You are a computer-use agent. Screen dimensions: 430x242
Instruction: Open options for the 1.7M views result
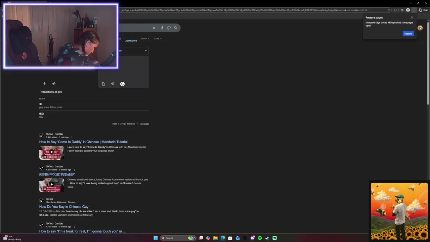coord(74,227)
